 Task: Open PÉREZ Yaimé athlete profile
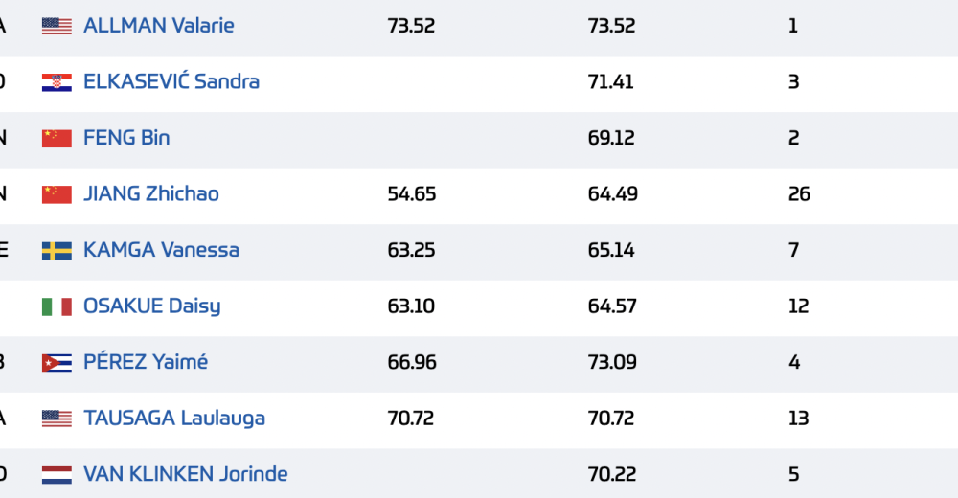click(x=146, y=362)
